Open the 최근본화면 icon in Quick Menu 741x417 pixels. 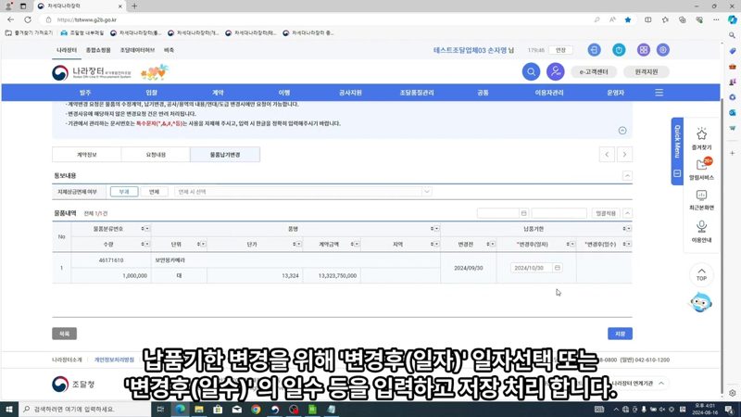(701, 196)
